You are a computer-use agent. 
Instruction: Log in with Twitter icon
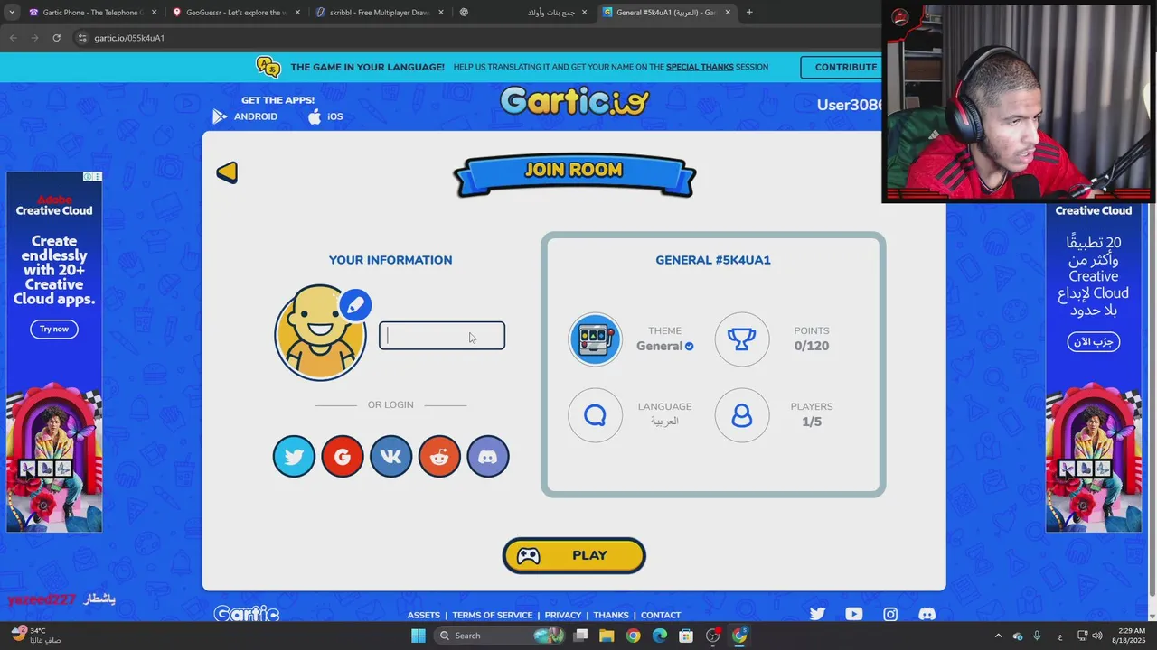pos(294,457)
